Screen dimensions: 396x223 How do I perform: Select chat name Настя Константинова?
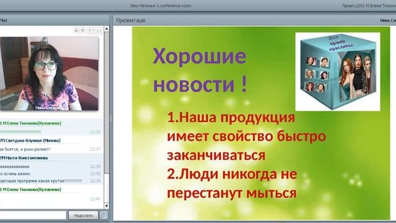(24, 158)
